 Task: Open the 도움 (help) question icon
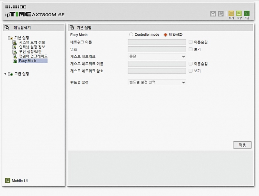pyautogui.click(x=247, y=14)
